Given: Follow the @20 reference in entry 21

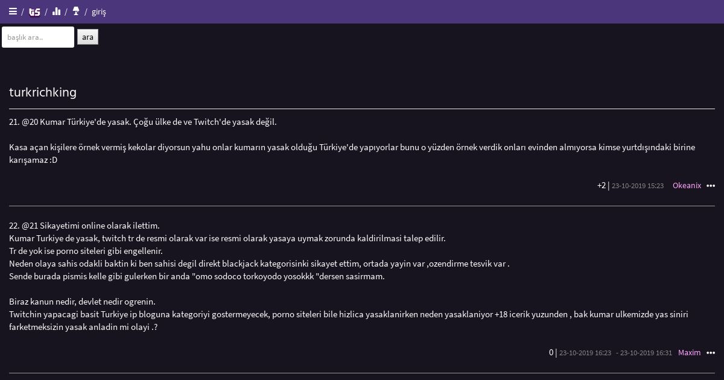Looking at the screenshot, I should pyautogui.click(x=30, y=122).
